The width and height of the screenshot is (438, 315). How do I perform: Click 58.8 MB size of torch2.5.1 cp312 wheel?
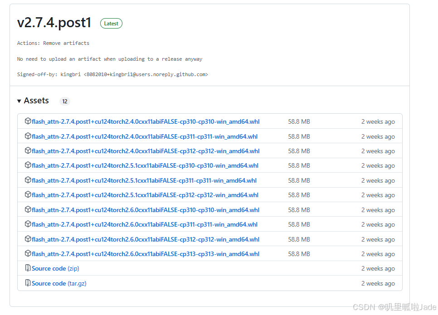click(x=299, y=195)
